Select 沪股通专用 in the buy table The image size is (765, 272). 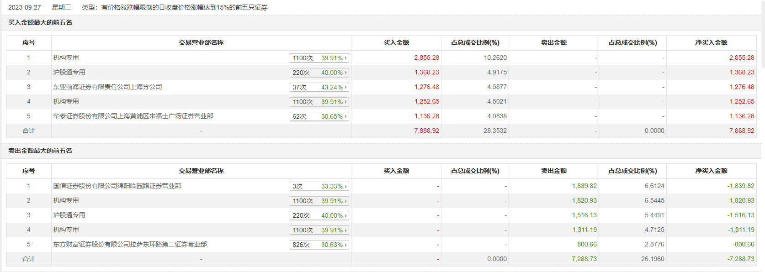(69, 72)
